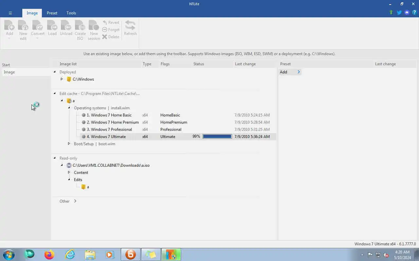Click the New edit toolbar icon
Screen dimensions: 419x261
pos(23,25)
